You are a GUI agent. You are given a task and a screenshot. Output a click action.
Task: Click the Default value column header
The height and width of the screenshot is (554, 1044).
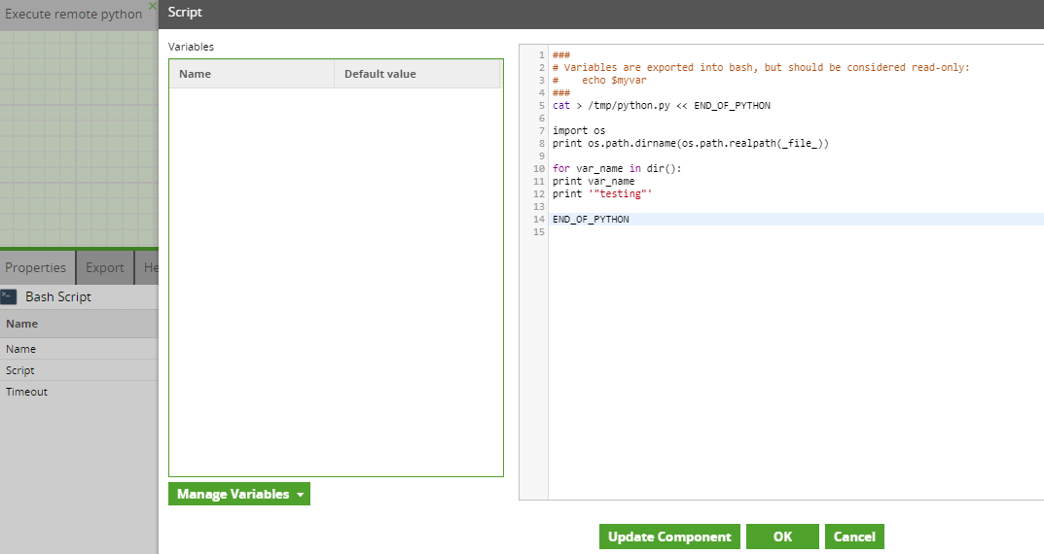[416, 74]
